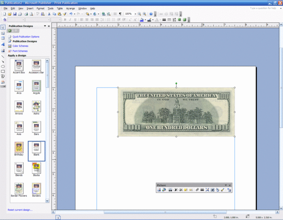Open the font size combo box

click(56, 20)
